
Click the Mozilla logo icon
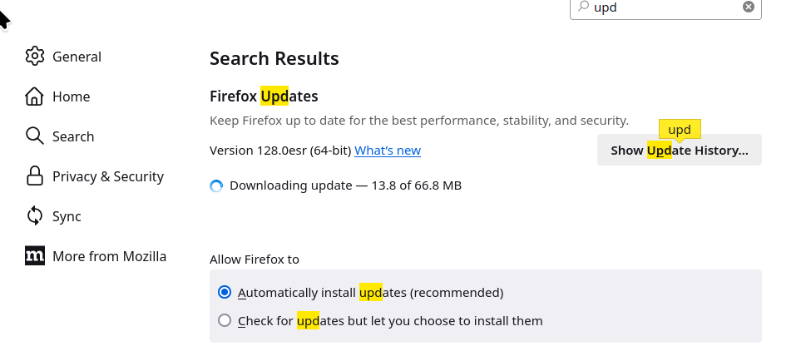tap(34, 256)
